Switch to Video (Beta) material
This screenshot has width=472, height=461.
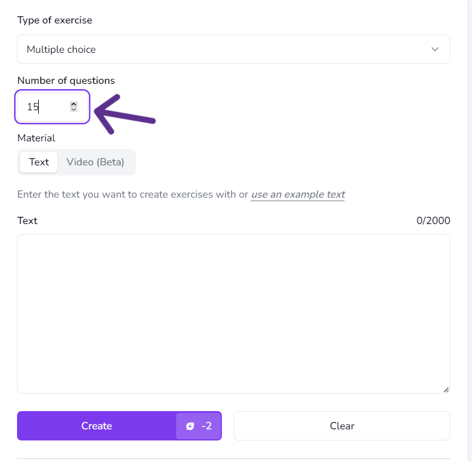(96, 162)
